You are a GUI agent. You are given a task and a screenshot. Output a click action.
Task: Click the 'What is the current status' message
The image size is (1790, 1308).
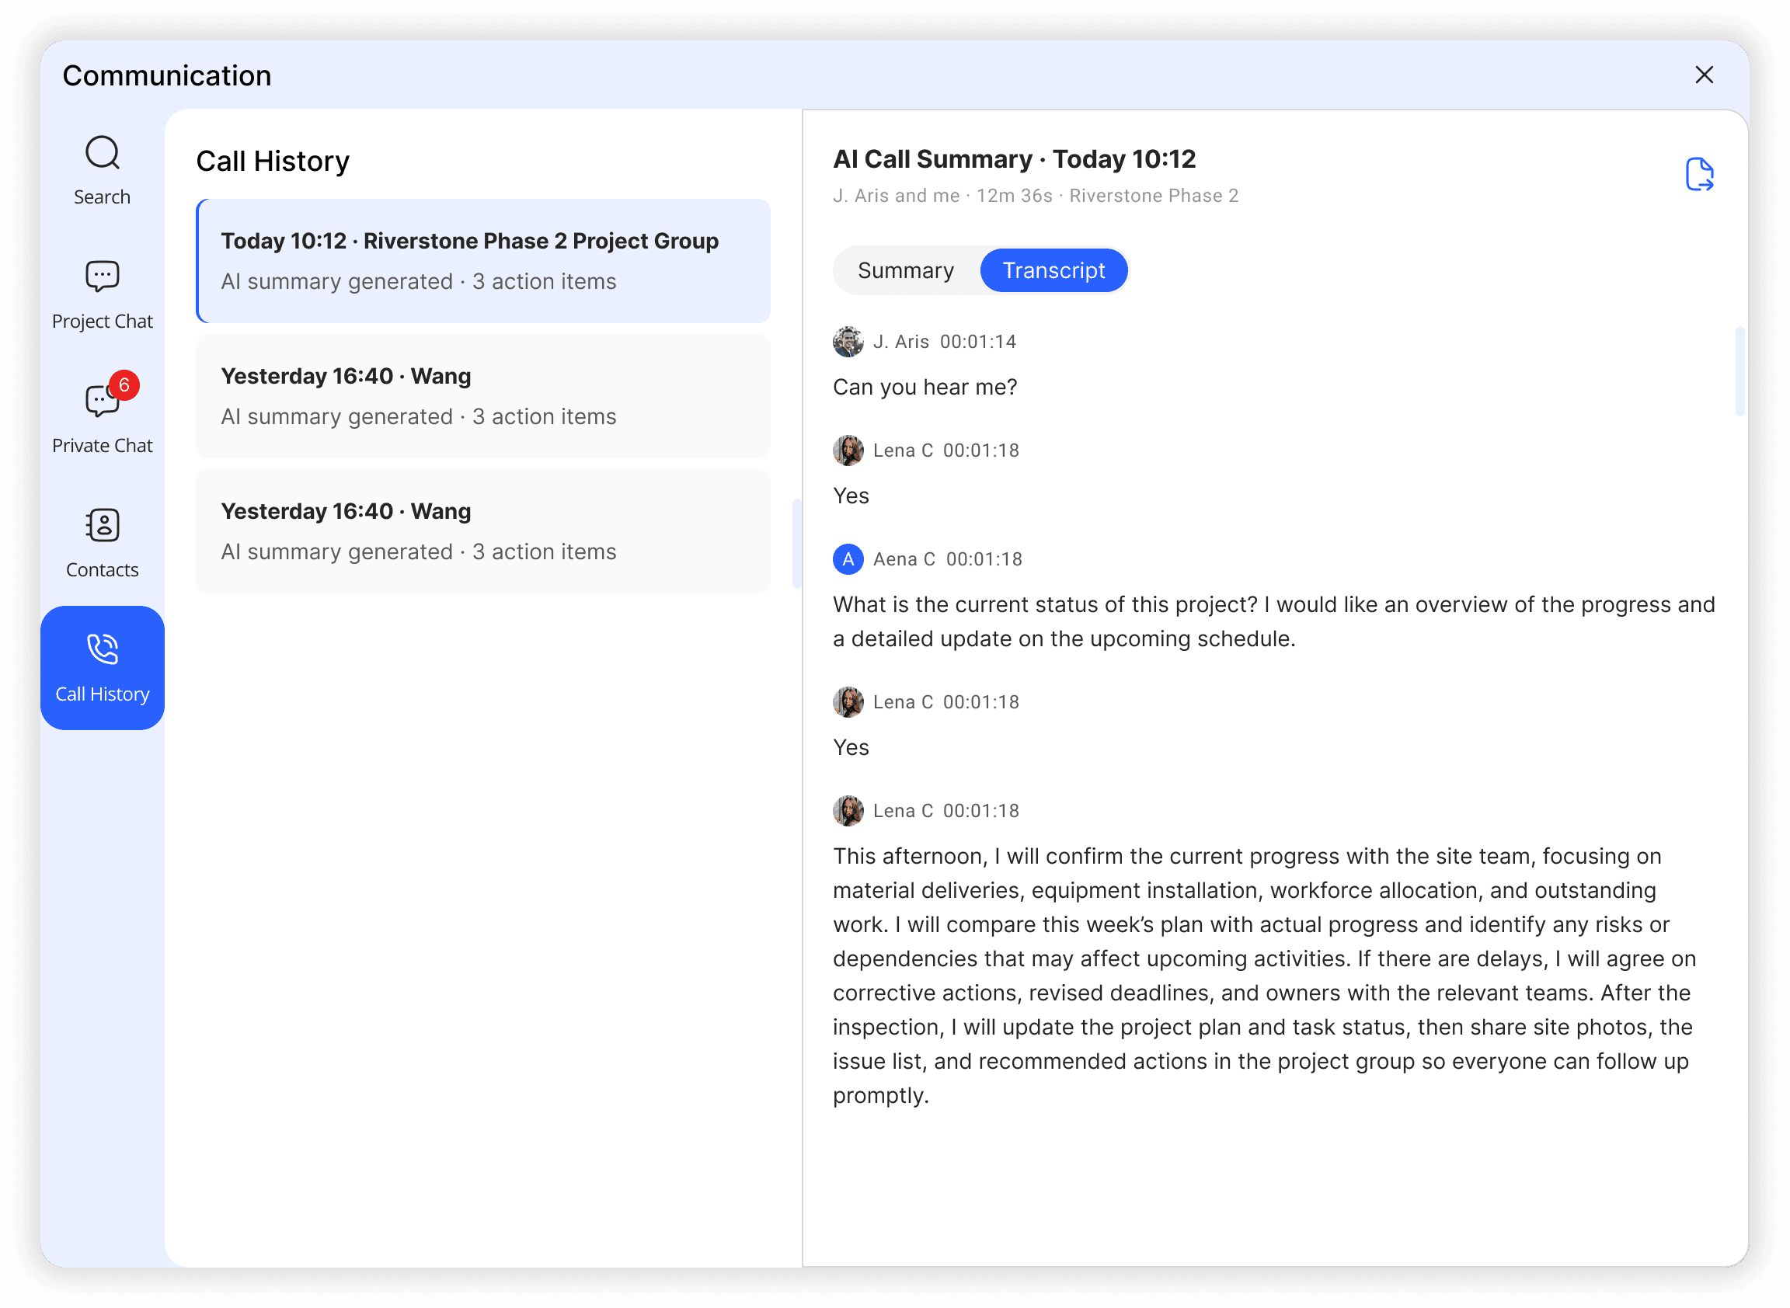point(1274,622)
